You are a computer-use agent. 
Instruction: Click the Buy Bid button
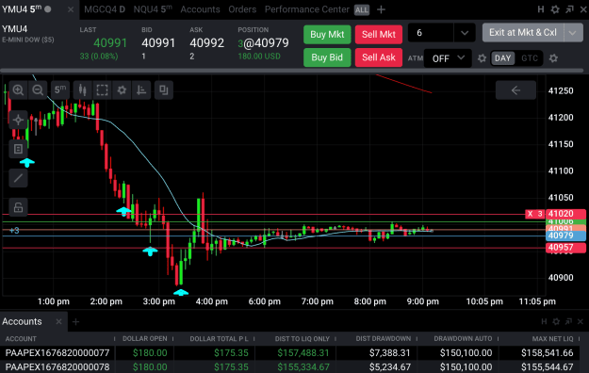point(327,57)
